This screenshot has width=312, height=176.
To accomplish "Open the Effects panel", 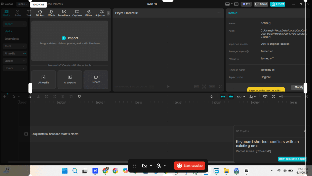I will click(x=51, y=13).
